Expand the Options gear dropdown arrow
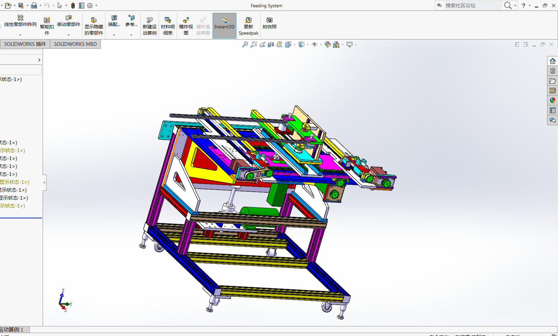Screen dimensions: 558x336 [96, 6]
